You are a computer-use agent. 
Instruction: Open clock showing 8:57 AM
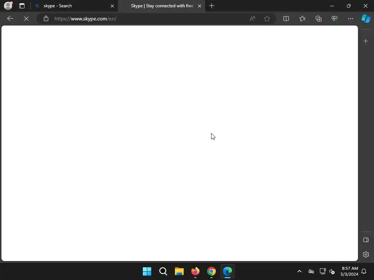(350, 271)
